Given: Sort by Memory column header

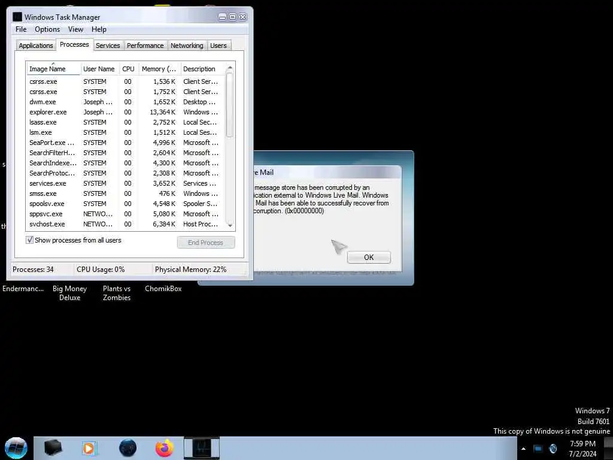Looking at the screenshot, I should tap(159, 69).
